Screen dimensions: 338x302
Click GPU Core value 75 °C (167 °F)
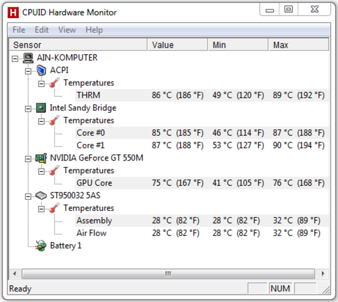click(178, 183)
